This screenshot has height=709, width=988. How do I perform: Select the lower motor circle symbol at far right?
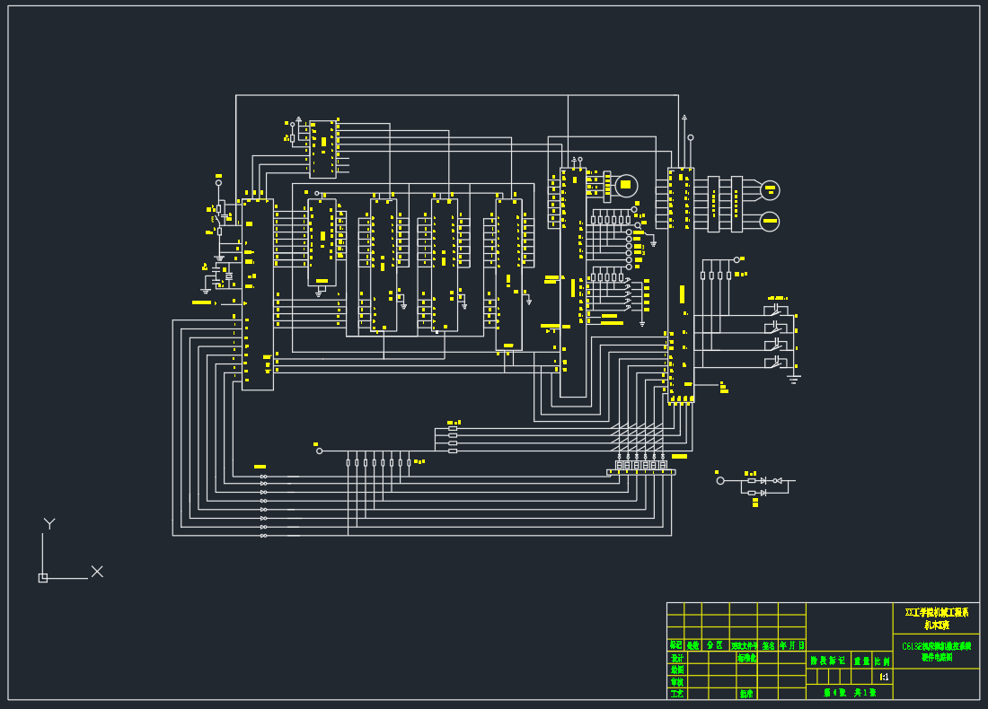[x=770, y=221]
